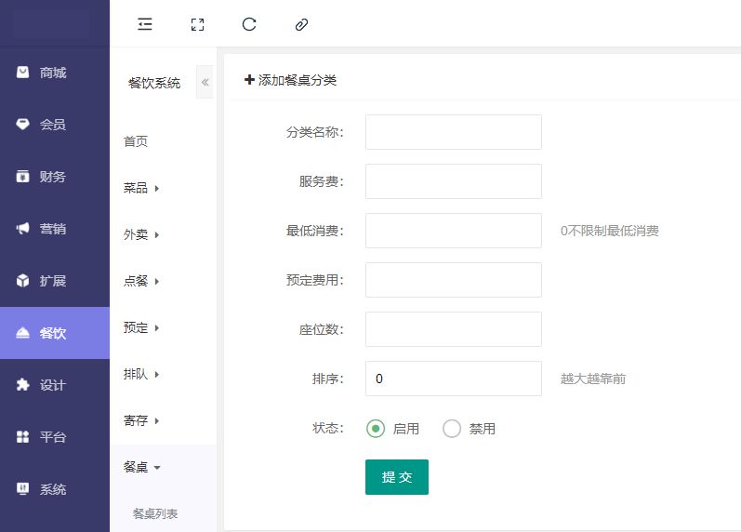This screenshot has width=741, height=532.
Task: Expand the 菜品 submenu
Action: (141, 188)
